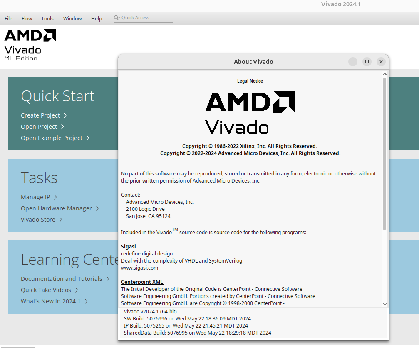
Task: Open the Tools menu
Action: [x=47, y=18]
